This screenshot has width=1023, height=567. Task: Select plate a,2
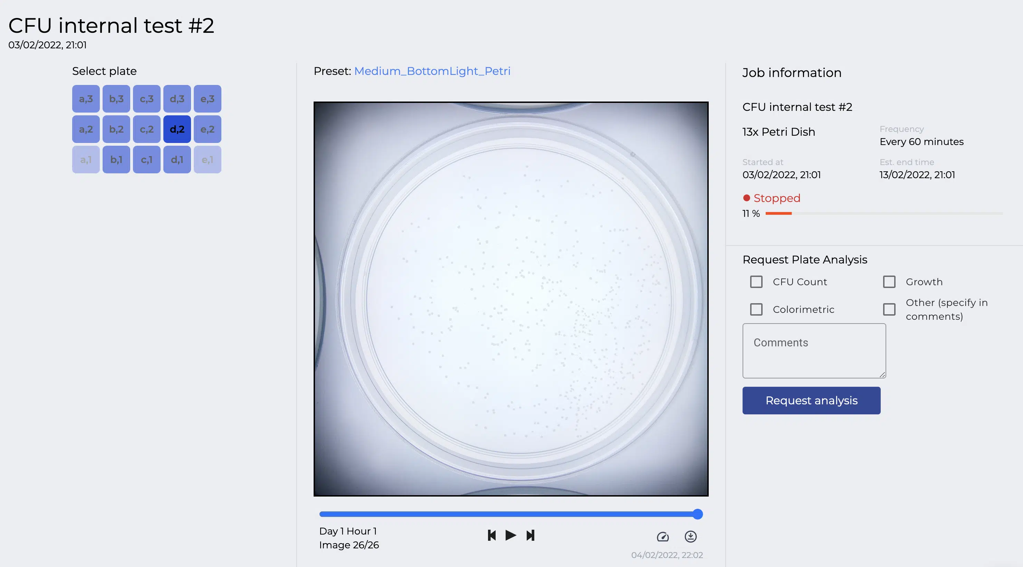point(86,129)
